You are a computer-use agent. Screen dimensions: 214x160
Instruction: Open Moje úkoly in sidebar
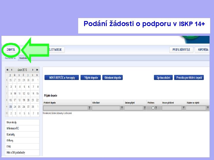(22, 122)
